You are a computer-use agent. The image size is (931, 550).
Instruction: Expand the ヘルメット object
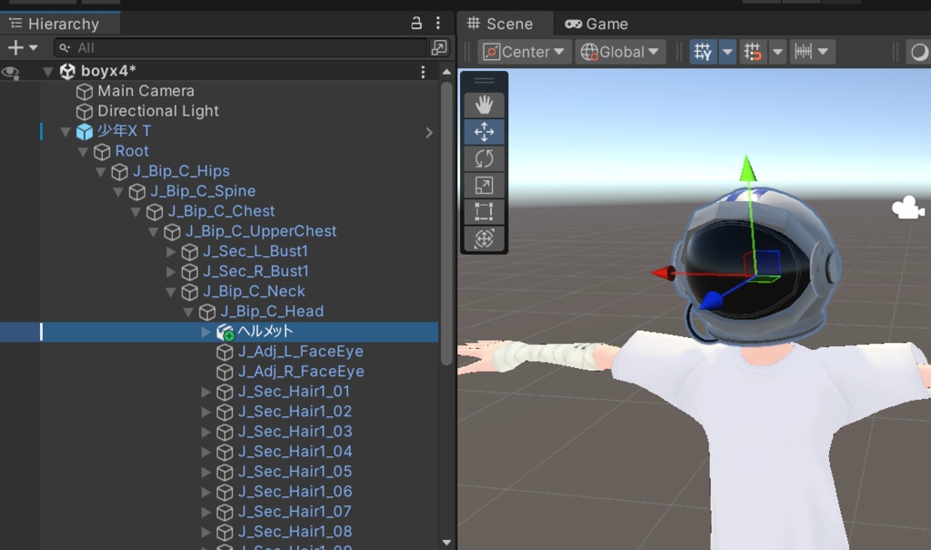click(x=206, y=332)
